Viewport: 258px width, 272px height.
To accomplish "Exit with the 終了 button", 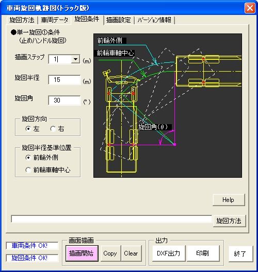I will pos(240,254).
